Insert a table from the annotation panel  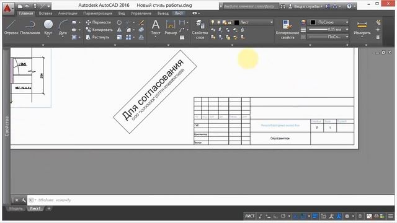(x=182, y=37)
